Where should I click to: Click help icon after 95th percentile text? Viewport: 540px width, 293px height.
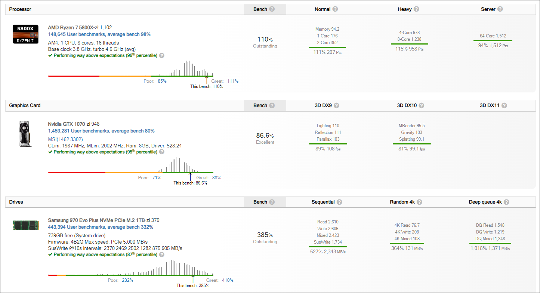click(162, 152)
